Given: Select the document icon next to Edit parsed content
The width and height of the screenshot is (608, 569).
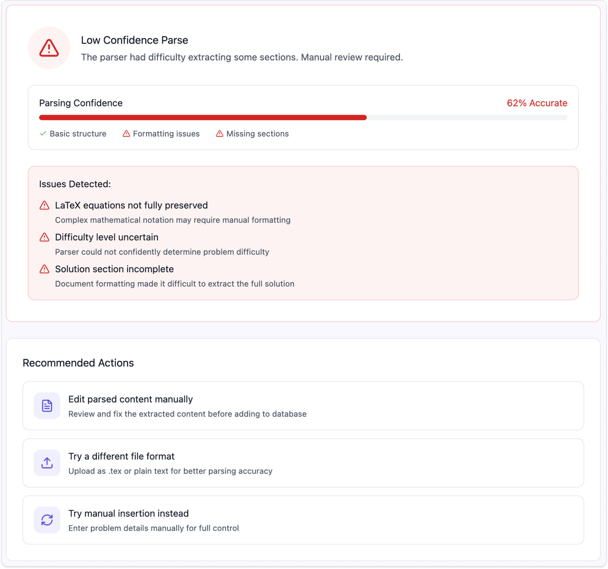Looking at the screenshot, I should point(47,406).
